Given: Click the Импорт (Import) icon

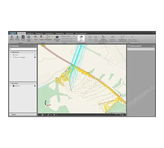Looking at the screenshot, I should click(12, 37).
